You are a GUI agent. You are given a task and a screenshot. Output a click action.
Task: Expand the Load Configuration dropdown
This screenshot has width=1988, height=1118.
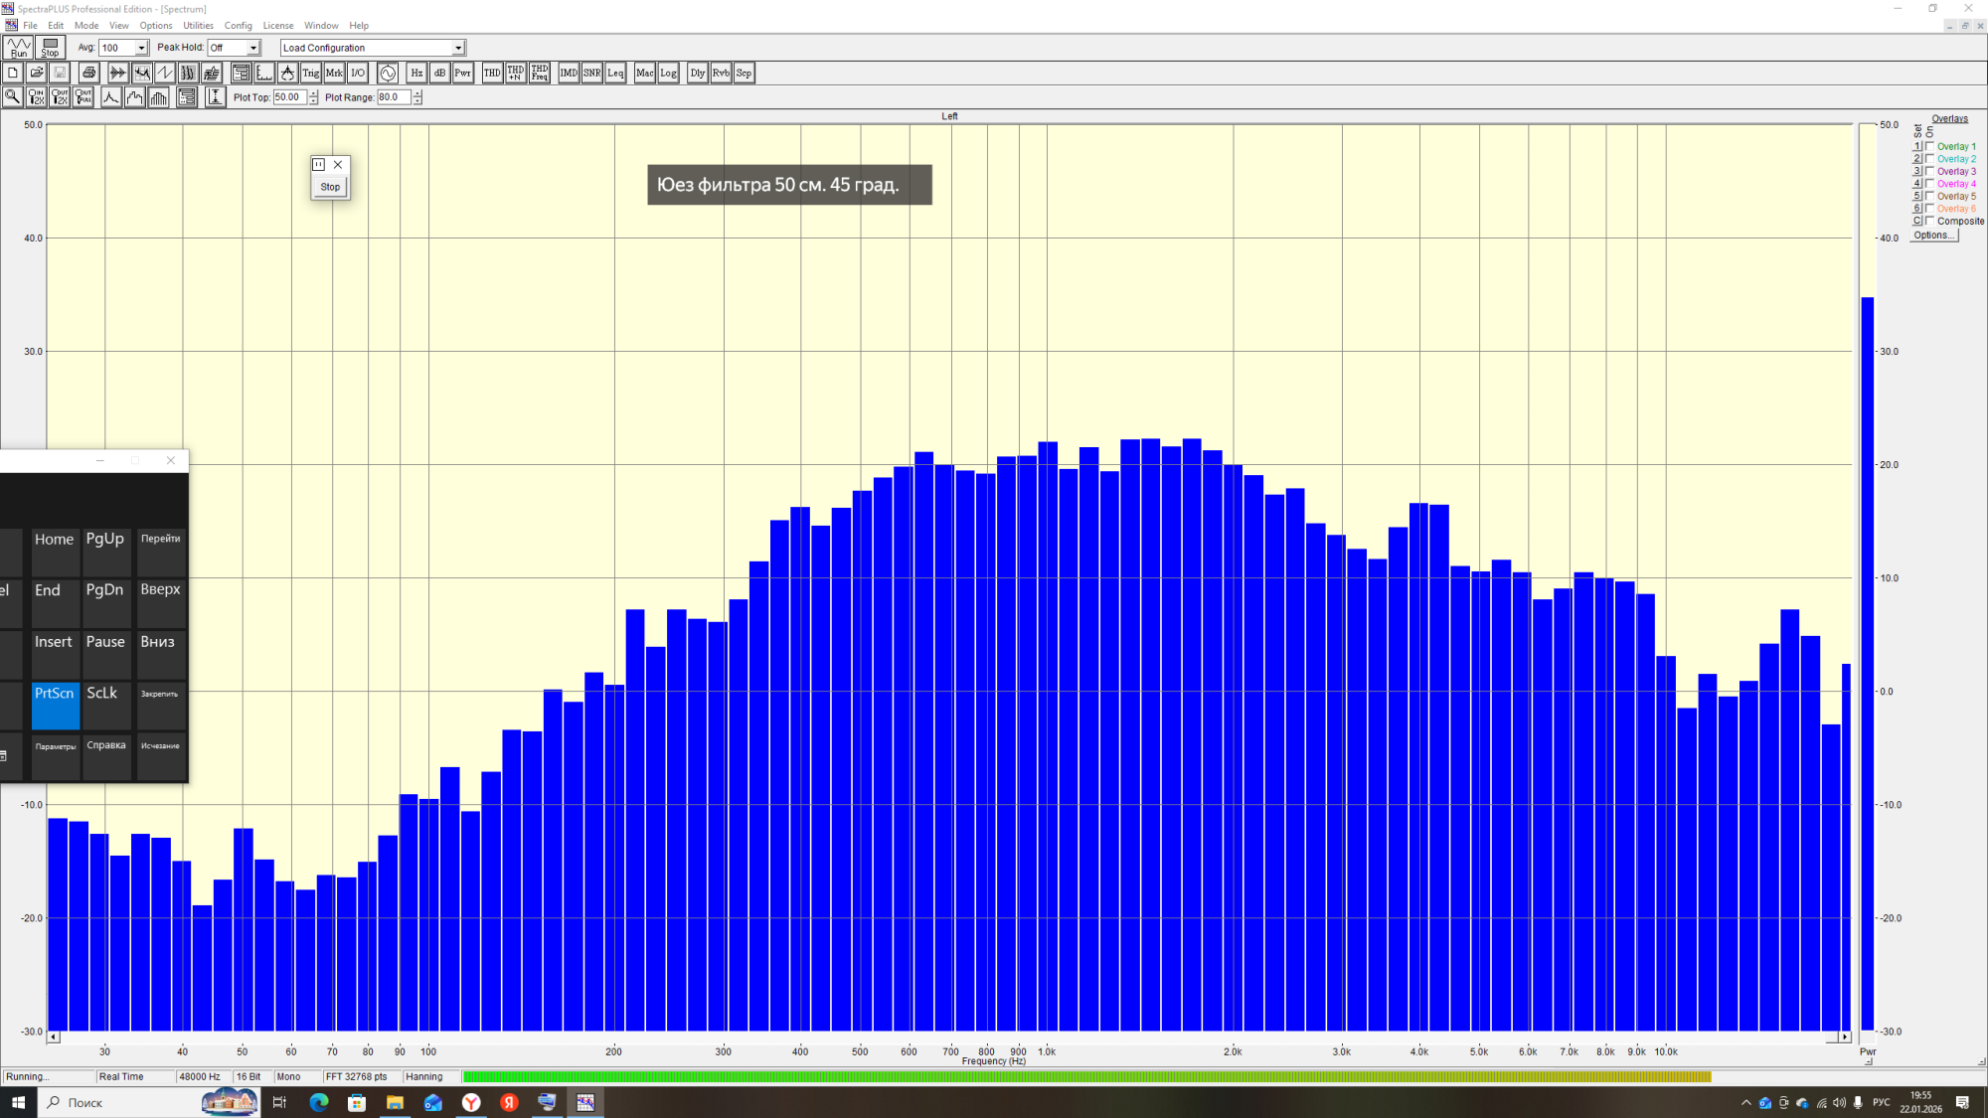pos(458,48)
